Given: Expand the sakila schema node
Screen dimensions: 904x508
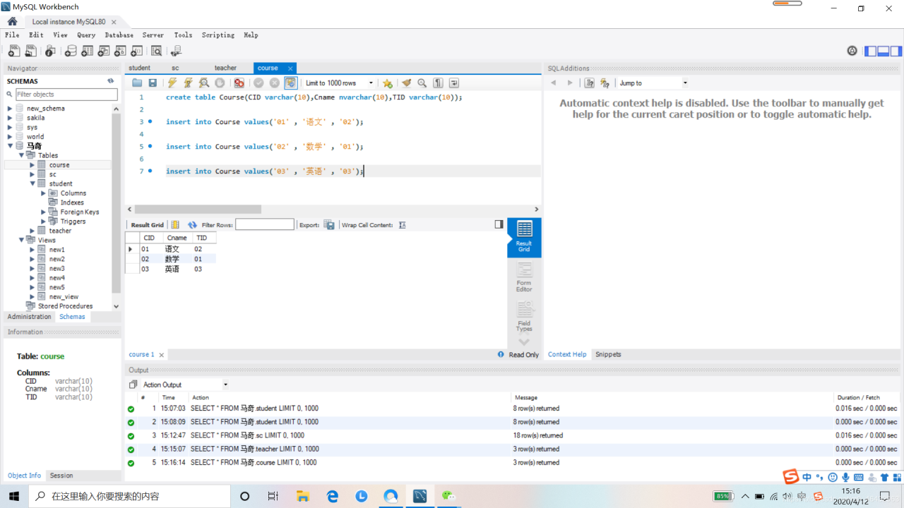Looking at the screenshot, I should tap(10, 118).
